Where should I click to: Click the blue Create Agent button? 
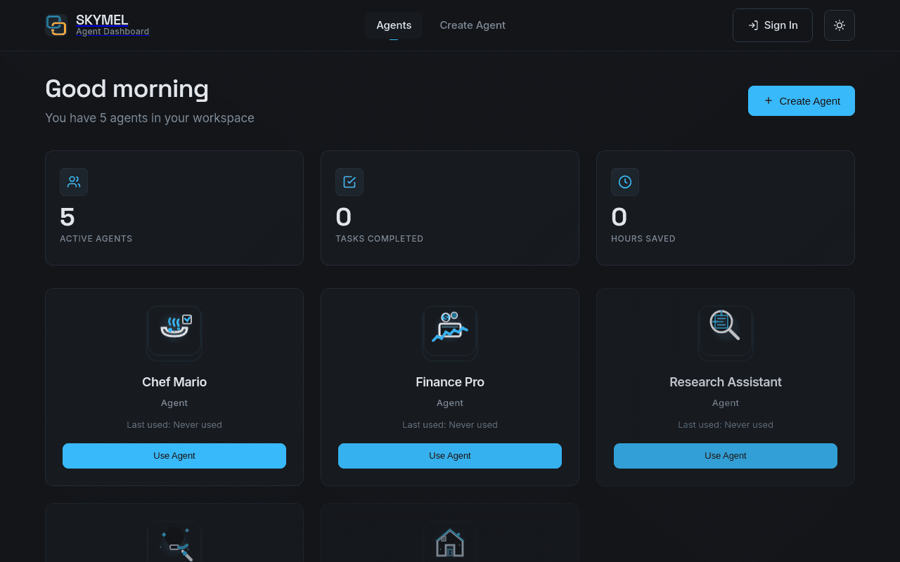(x=802, y=100)
